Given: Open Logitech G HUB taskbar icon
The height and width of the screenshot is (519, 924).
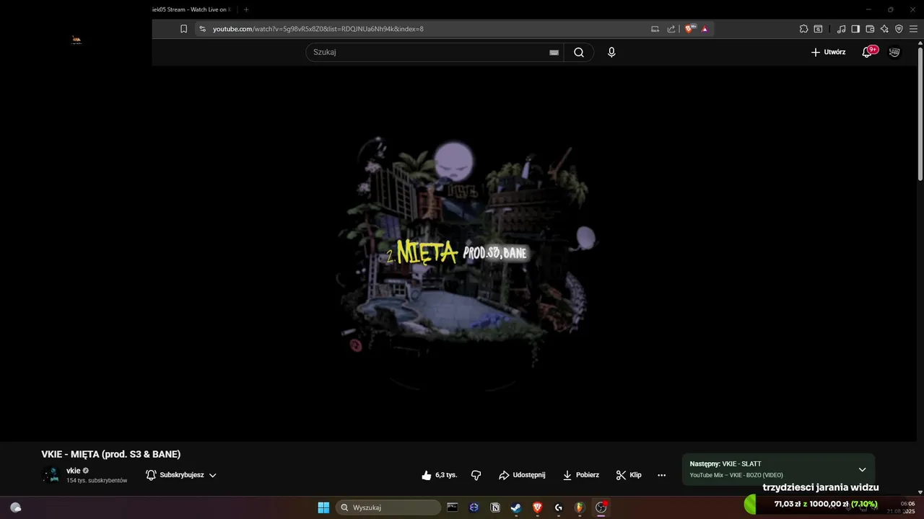Looking at the screenshot, I should click(x=559, y=507).
